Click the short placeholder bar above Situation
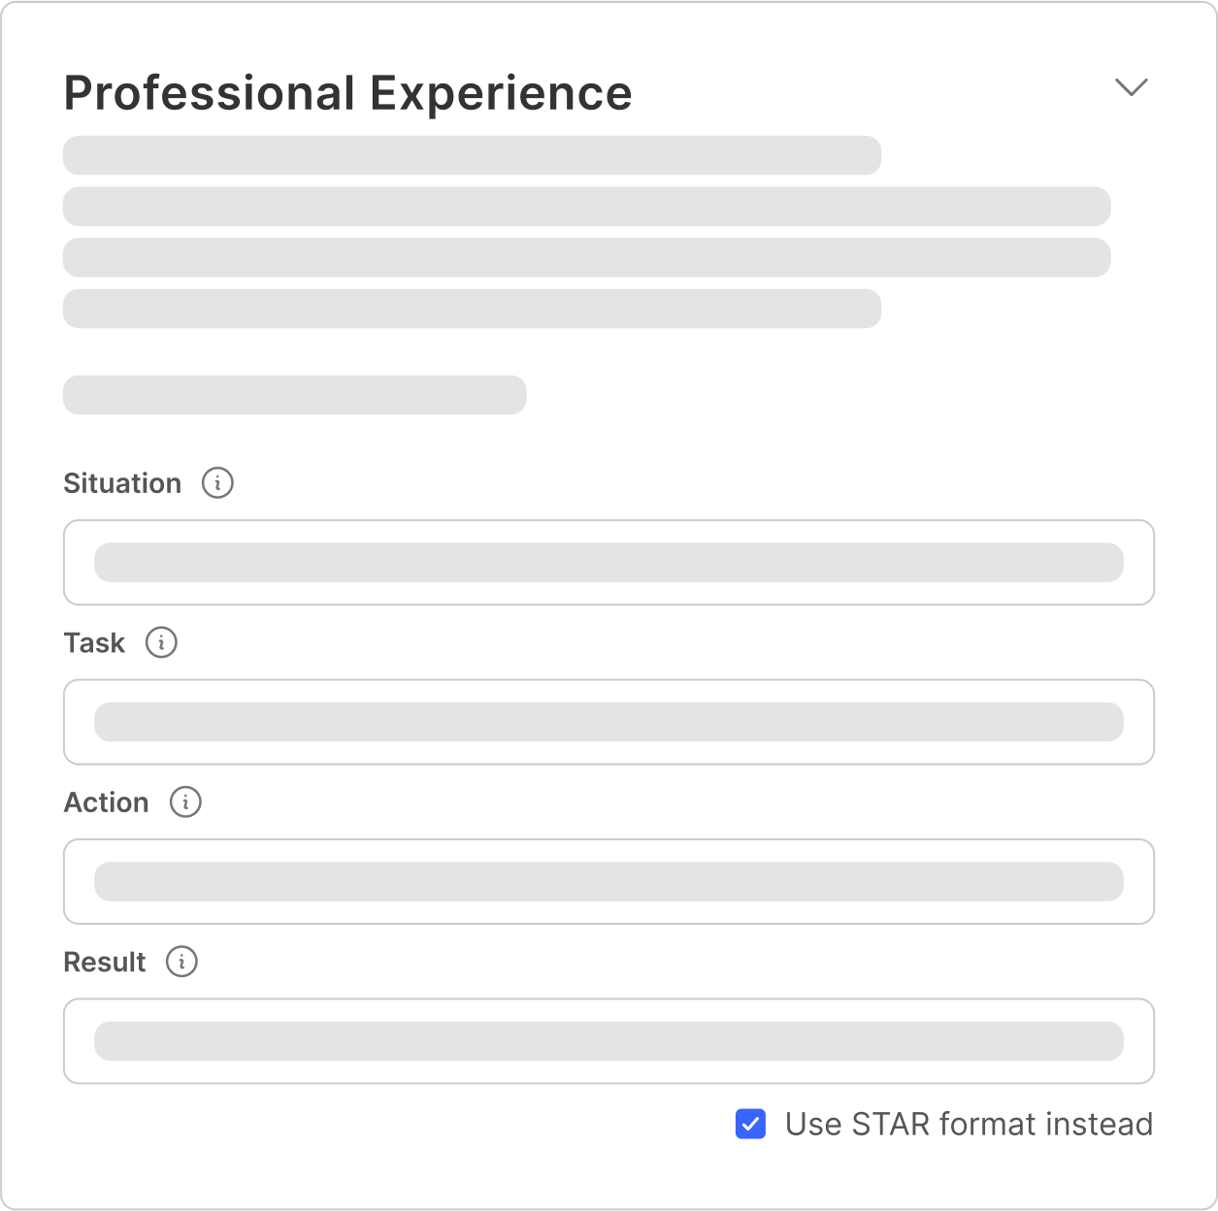 point(294,395)
